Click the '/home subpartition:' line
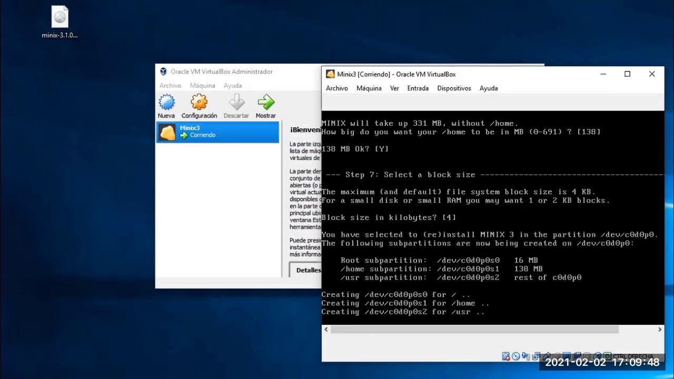The width and height of the screenshot is (674, 379). pos(441,268)
